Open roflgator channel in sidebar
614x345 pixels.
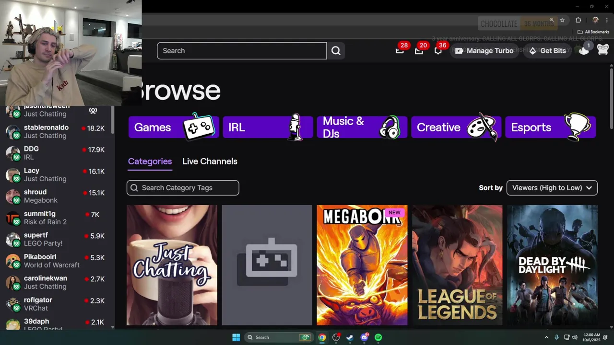point(57,304)
